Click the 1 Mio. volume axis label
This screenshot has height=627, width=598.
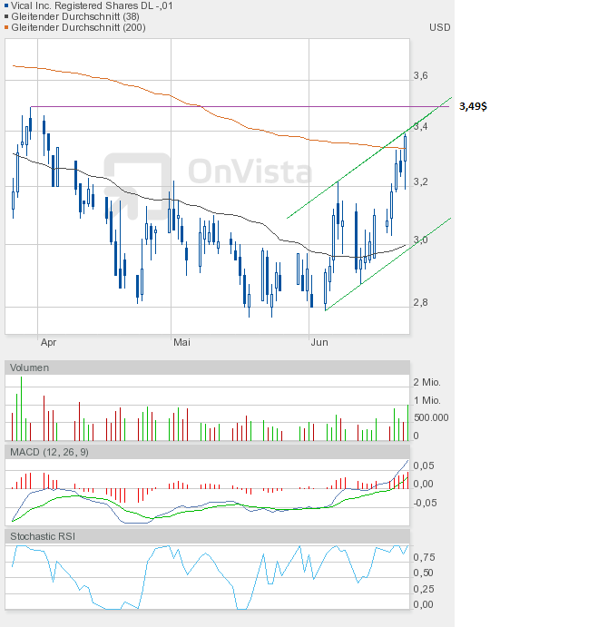point(426,400)
